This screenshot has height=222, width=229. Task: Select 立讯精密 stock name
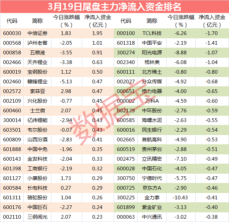[152, 159]
